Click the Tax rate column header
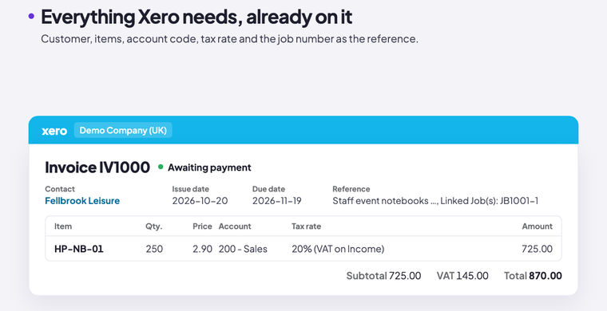607x311 pixels. pos(306,226)
